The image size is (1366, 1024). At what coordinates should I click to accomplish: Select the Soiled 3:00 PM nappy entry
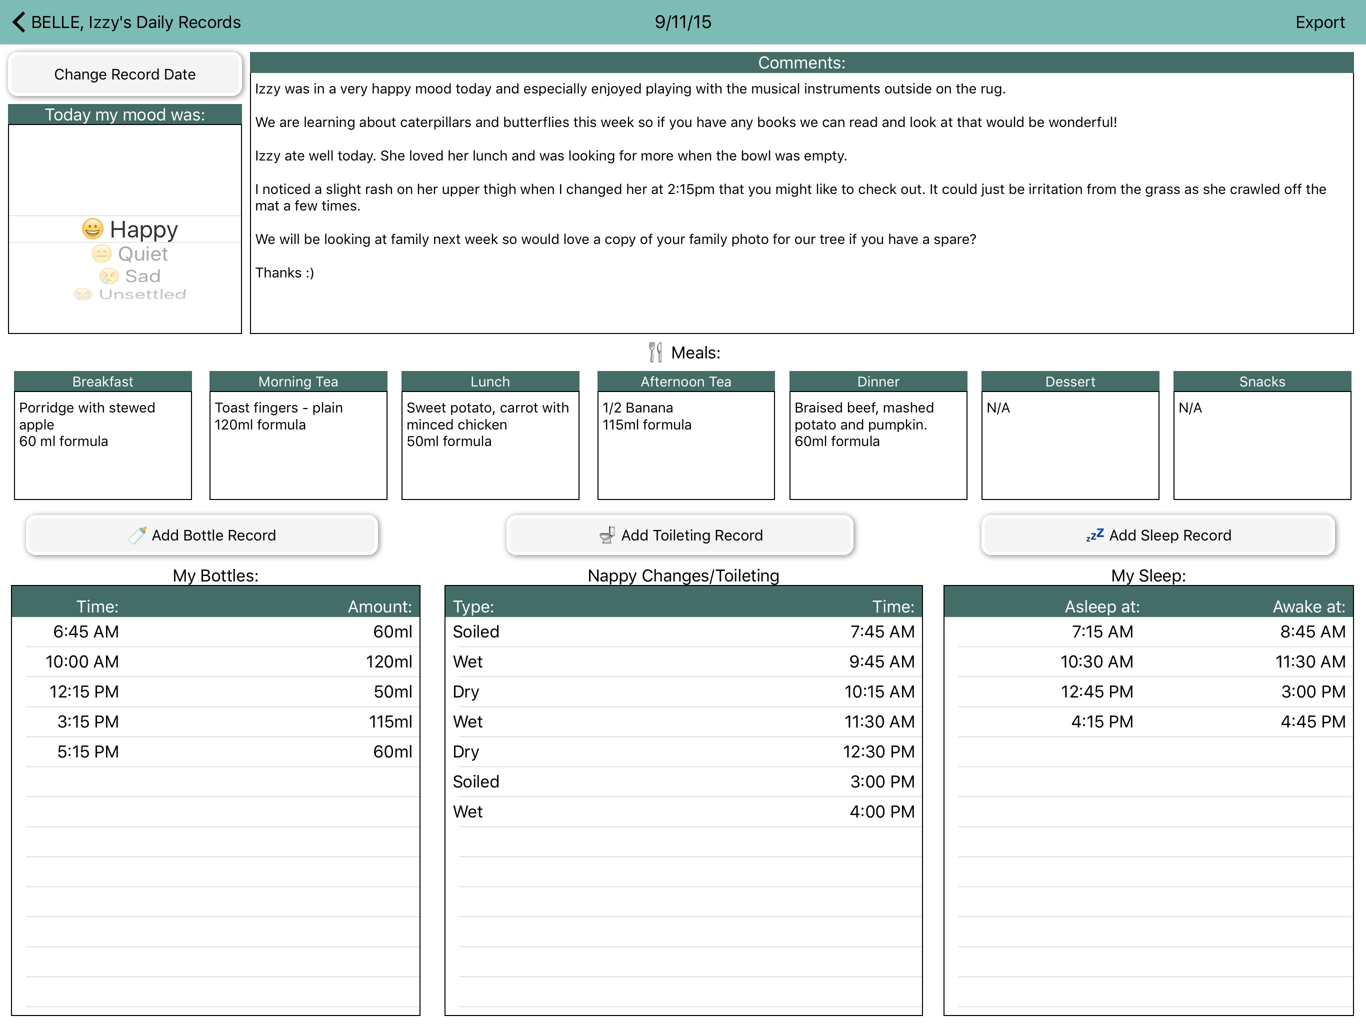pyautogui.click(x=683, y=781)
